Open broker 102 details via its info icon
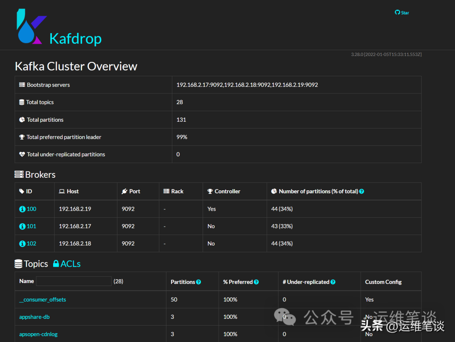 click(22, 243)
